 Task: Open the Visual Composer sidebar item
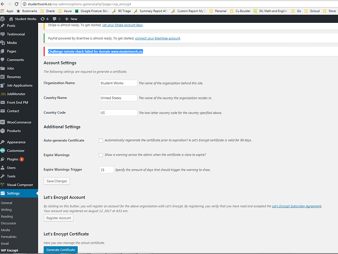pyautogui.click(x=19, y=185)
